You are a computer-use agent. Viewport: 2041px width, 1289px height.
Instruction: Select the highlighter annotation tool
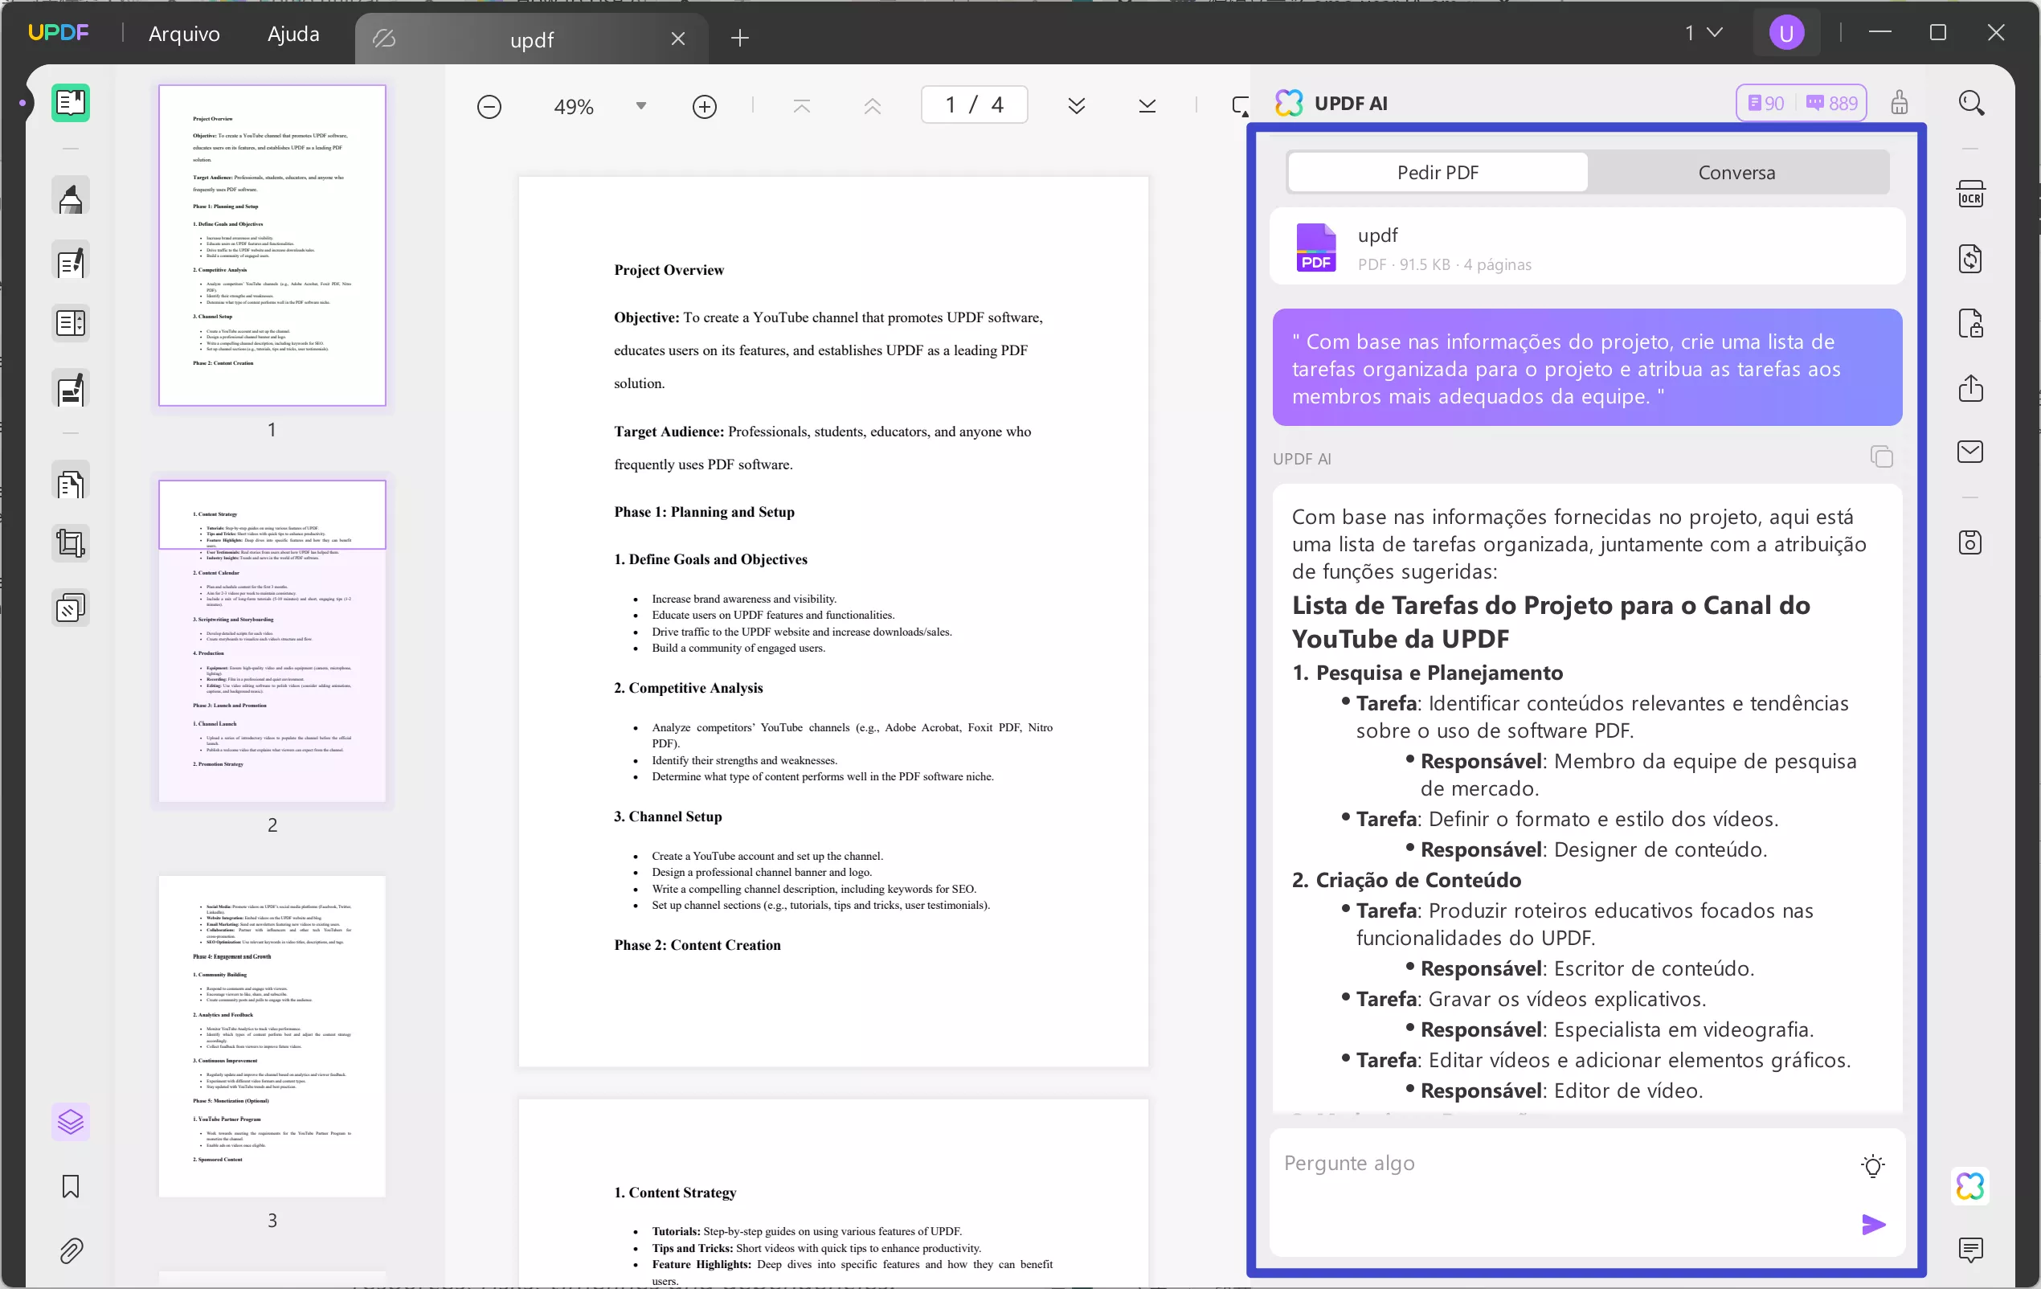point(69,195)
